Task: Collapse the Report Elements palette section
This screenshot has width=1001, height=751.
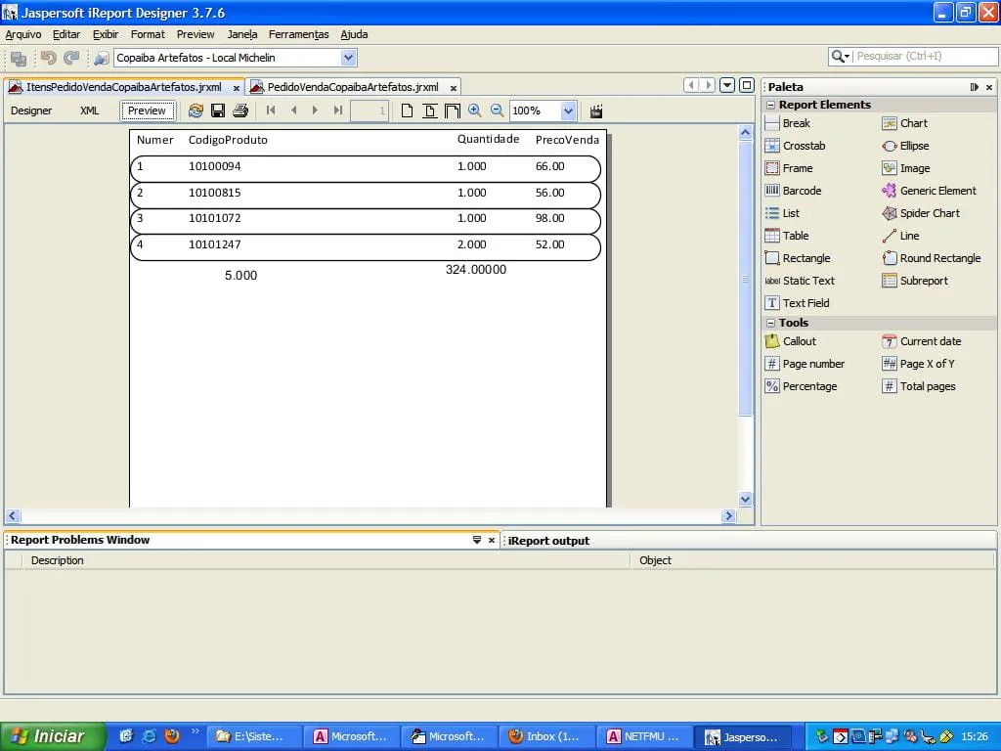Action: click(771, 105)
